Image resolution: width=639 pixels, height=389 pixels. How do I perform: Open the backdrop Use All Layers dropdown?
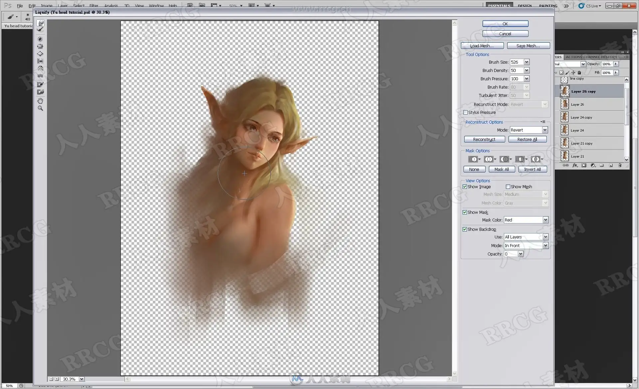click(545, 237)
